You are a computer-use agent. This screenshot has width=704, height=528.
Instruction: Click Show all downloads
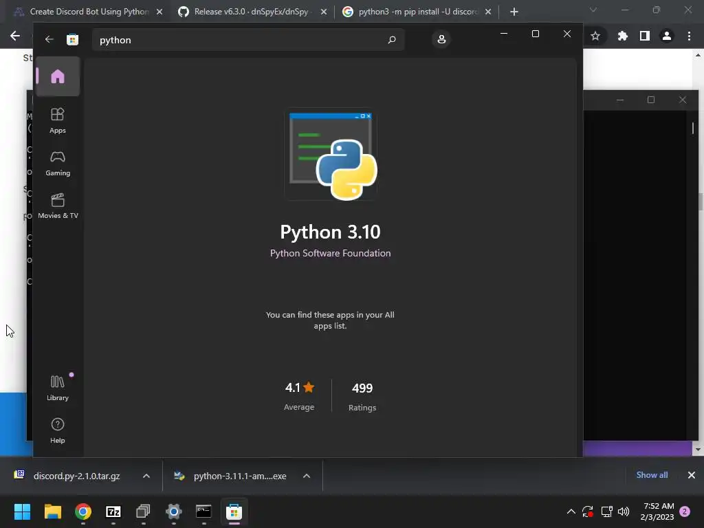(652, 475)
